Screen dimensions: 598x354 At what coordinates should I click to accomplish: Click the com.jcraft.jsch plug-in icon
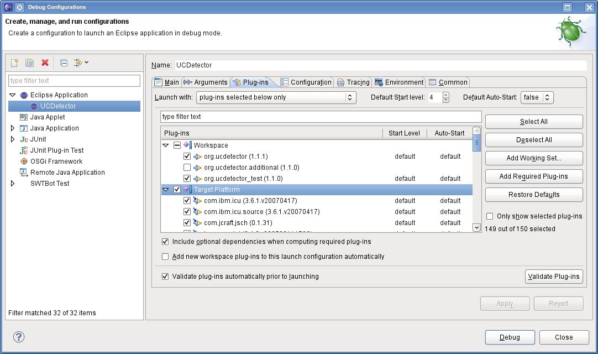pyautogui.click(x=197, y=223)
